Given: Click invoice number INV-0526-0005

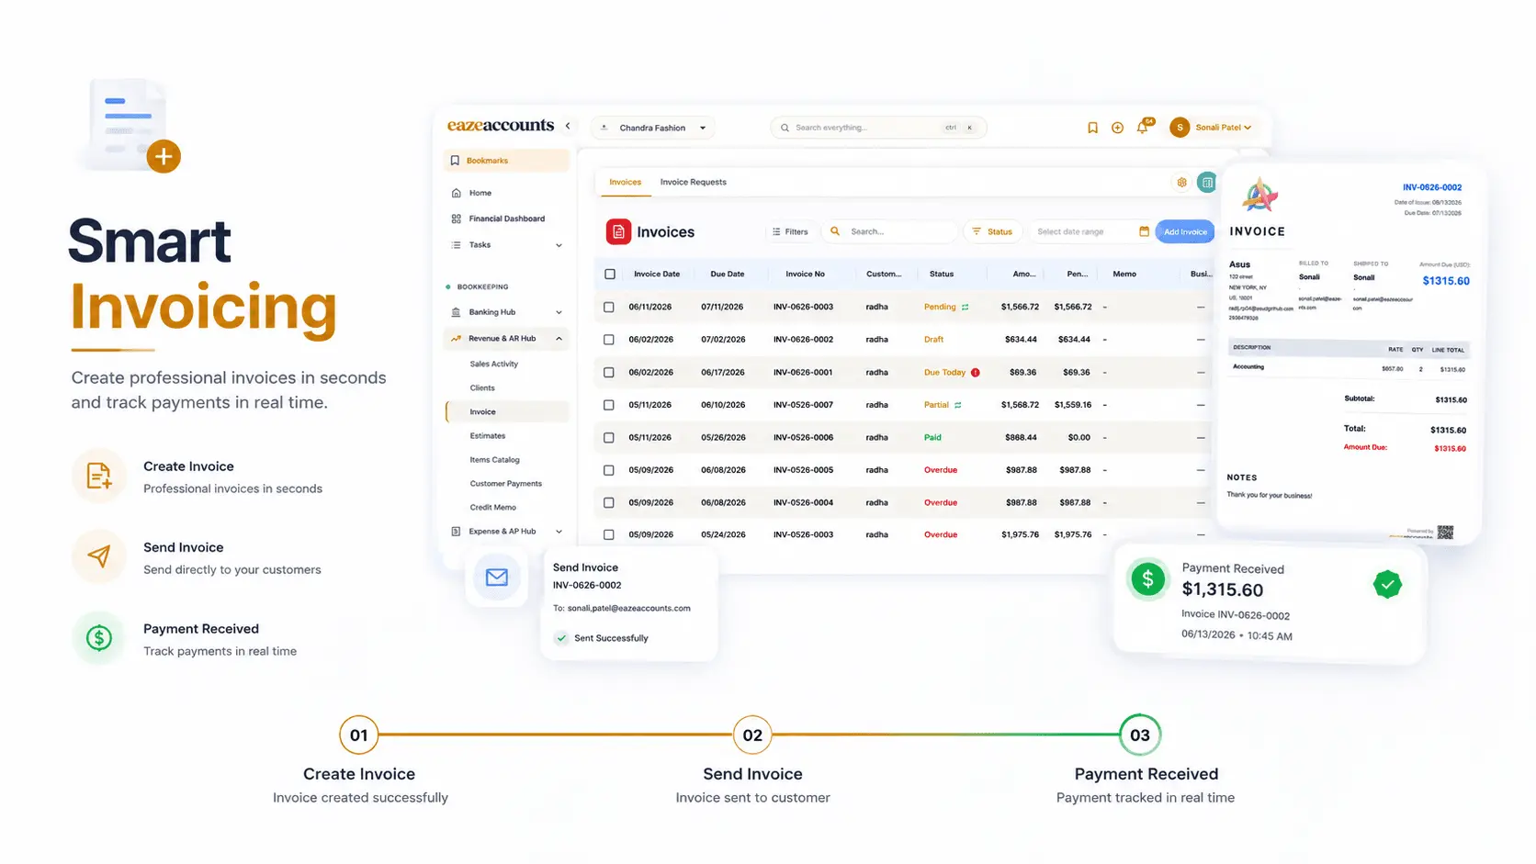Looking at the screenshot, I should tap(803, 470).
